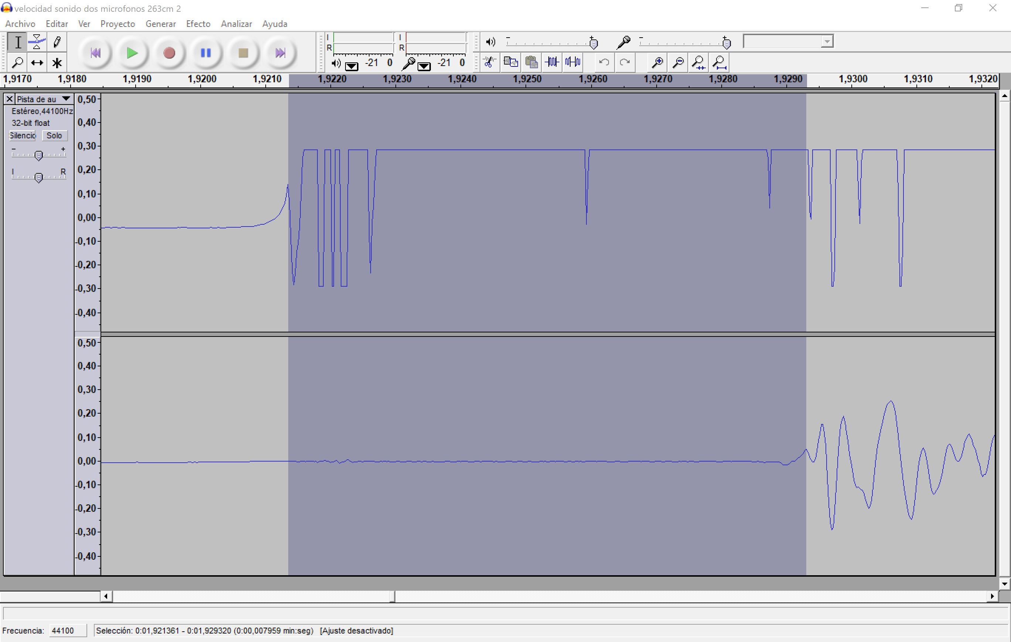The width and height of the screenshot is (1011, 642).
Task: Open the recording meter dropdown arrow
Action: pyautogui.click(x=424, y=66)
